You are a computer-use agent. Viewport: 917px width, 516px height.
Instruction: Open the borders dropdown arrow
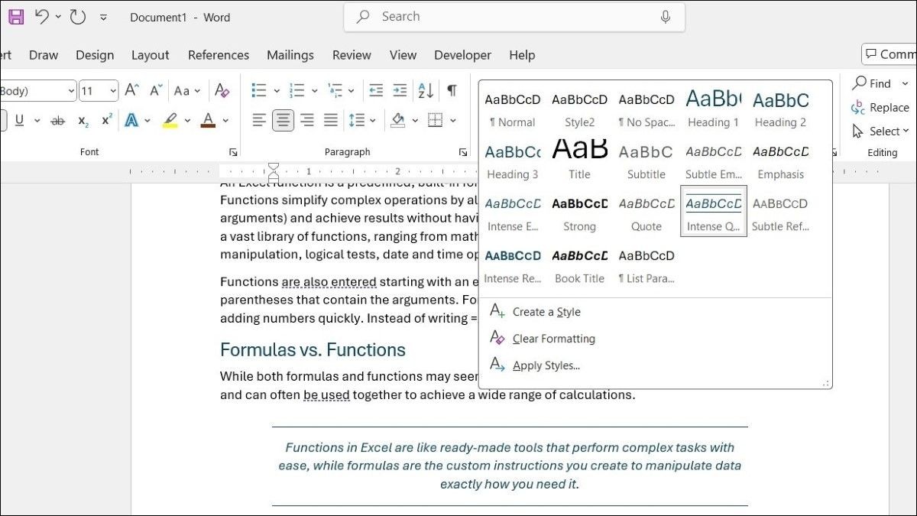452,120
